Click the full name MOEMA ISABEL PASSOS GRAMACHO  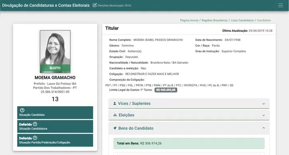click(x=158, y=40)
